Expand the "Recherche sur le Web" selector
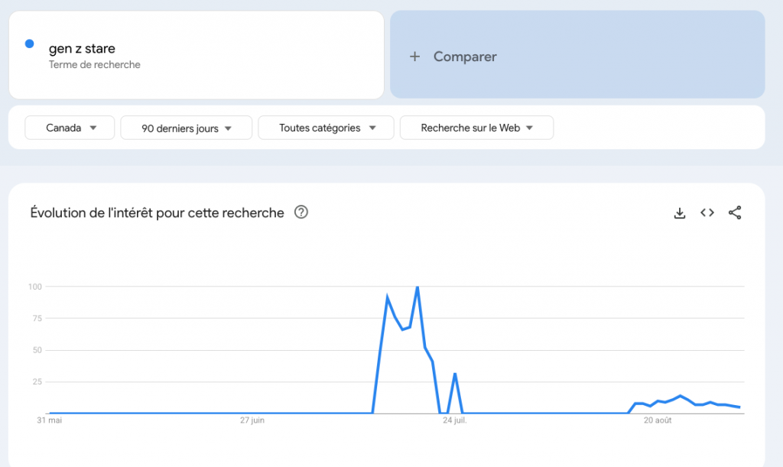Screen dimensions: 783x467 pyautogui.click(x=476, y=128)
